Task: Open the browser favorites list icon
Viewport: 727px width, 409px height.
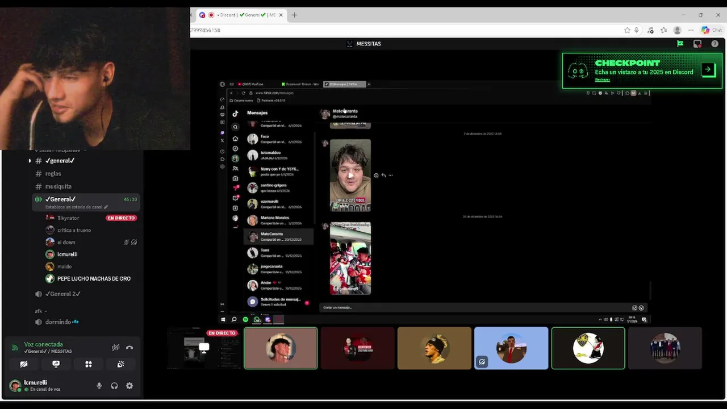Action: coord(663,30)
